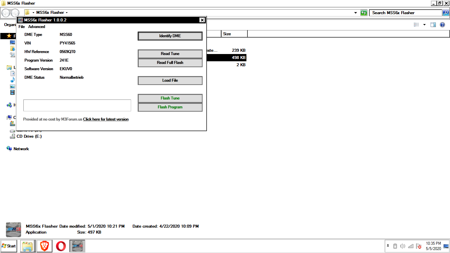Click the Music library note icon

[x=13, y=80]
